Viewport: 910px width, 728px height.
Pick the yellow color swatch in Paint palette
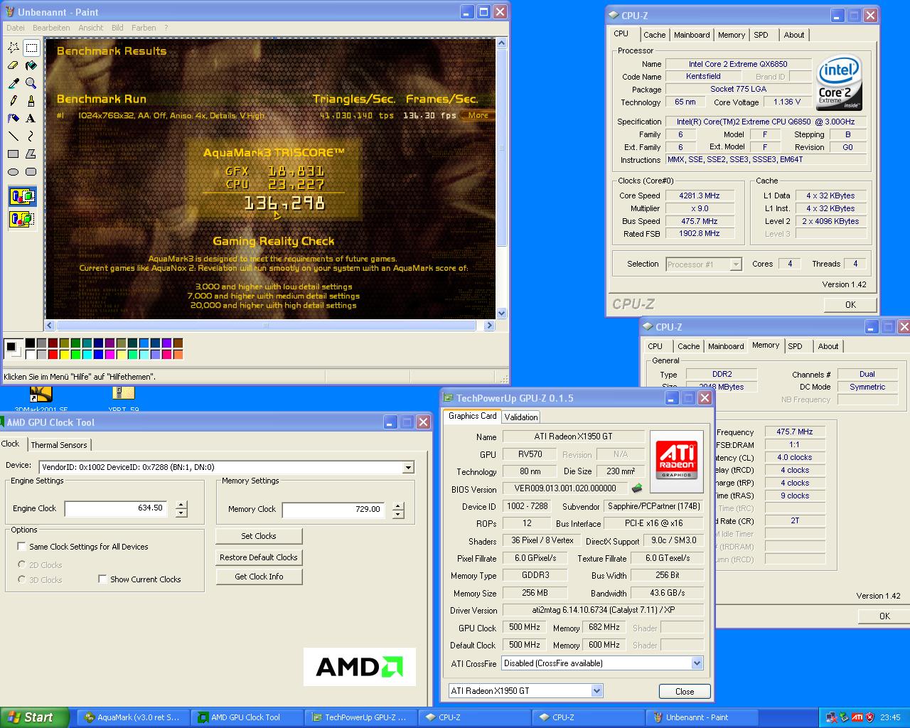tap(64, 355)
